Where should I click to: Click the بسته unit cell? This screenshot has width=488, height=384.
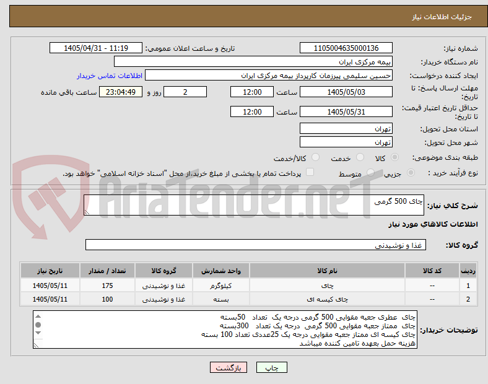221,299
